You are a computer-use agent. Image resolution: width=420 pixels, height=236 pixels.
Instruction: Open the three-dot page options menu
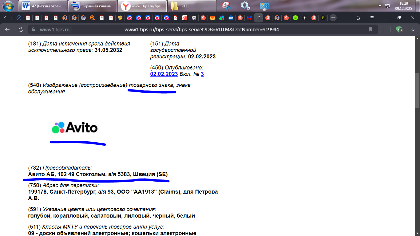[384, 29]
